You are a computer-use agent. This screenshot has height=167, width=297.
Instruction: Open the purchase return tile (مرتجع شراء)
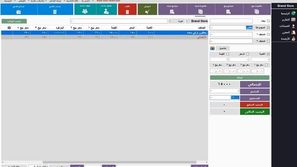[172, 9]
